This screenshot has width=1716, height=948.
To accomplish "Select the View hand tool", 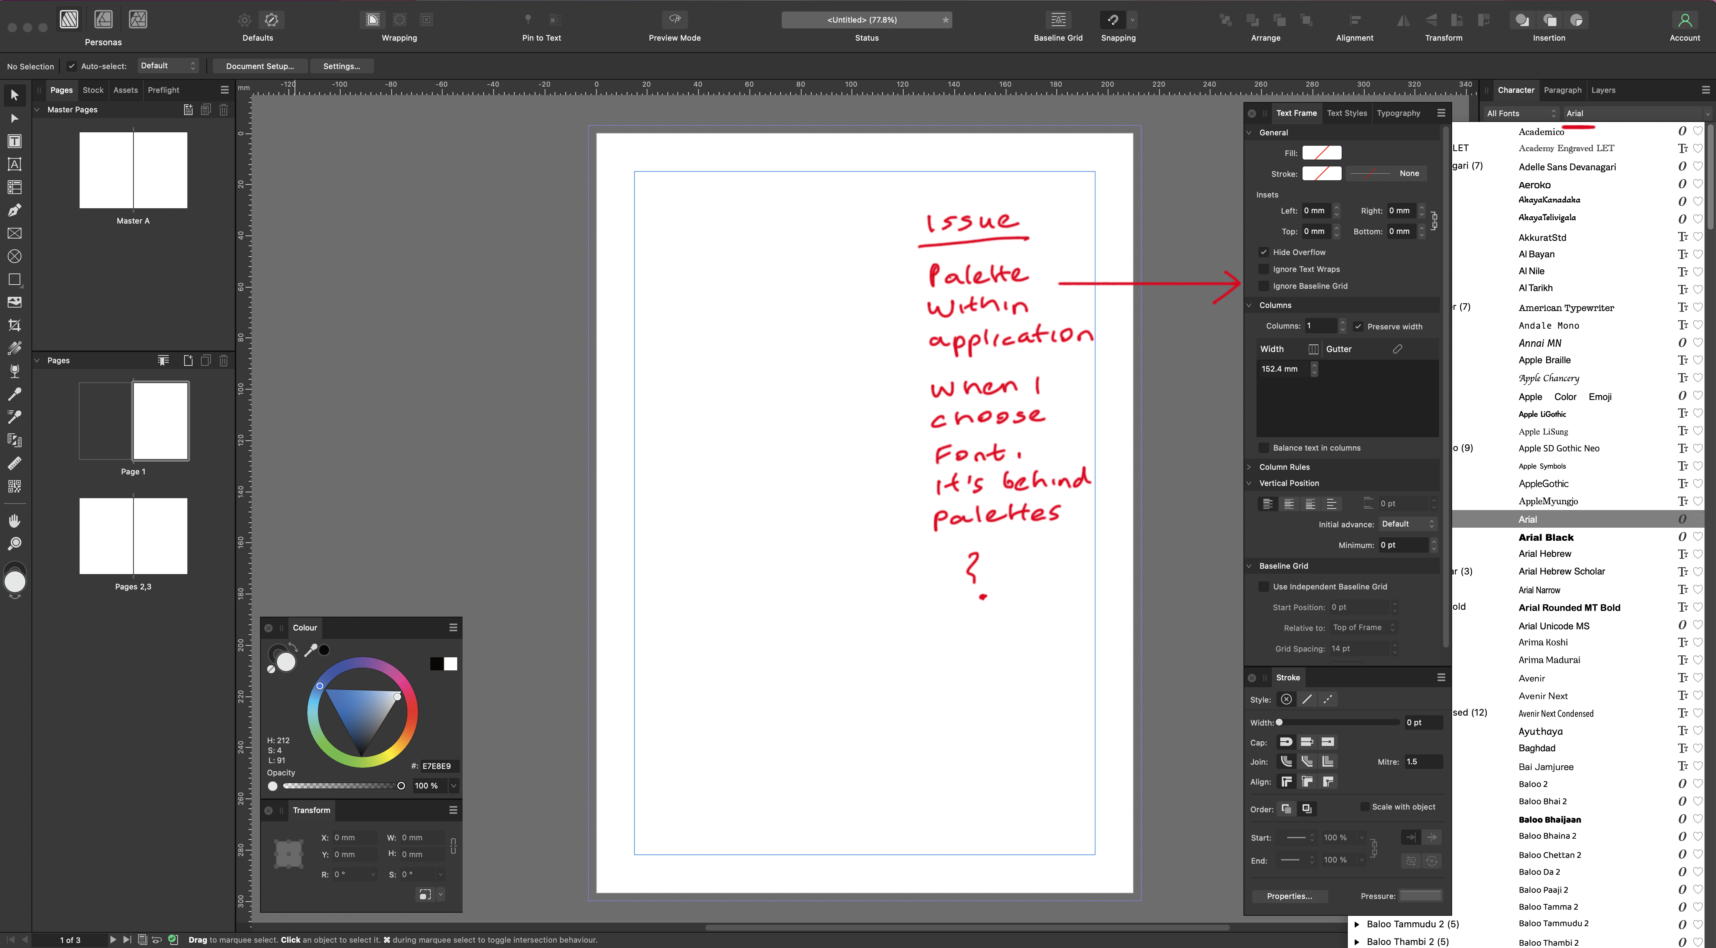I will (x=14, y=520).
